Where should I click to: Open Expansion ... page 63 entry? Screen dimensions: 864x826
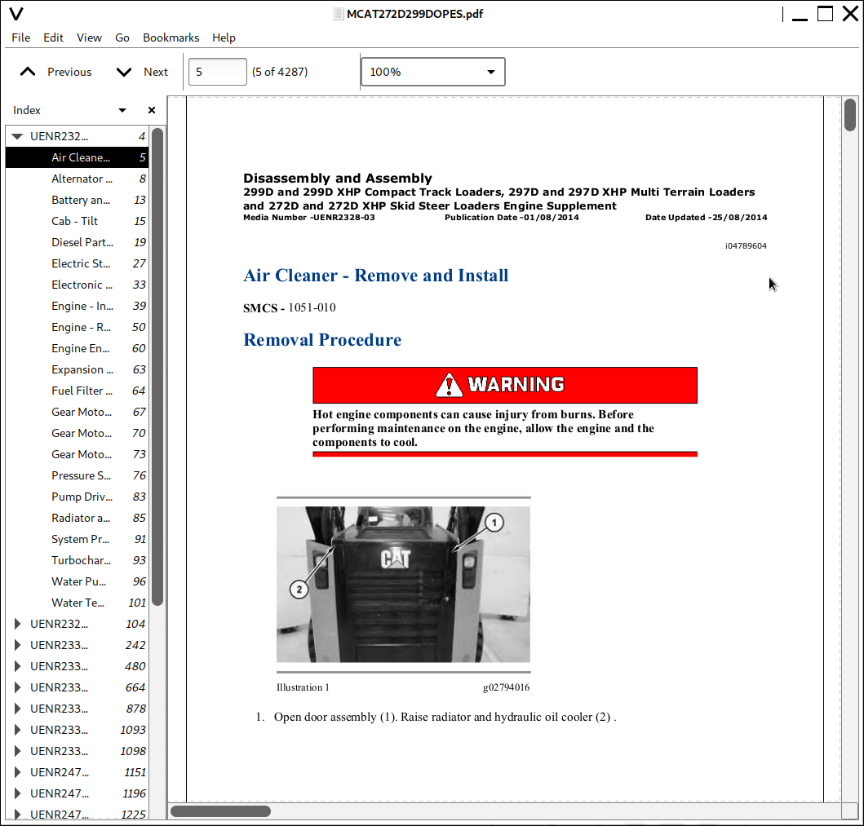point(78,369)
